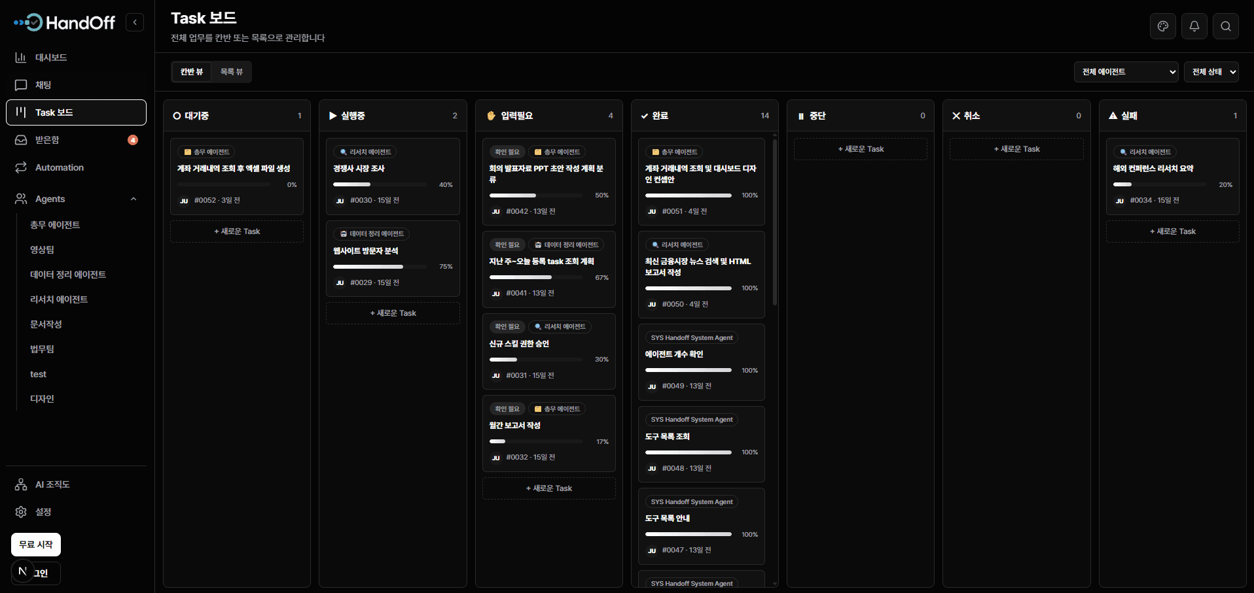
Task: Open the 전체 상태 filter dropdown
Action: pos(1211,72)
